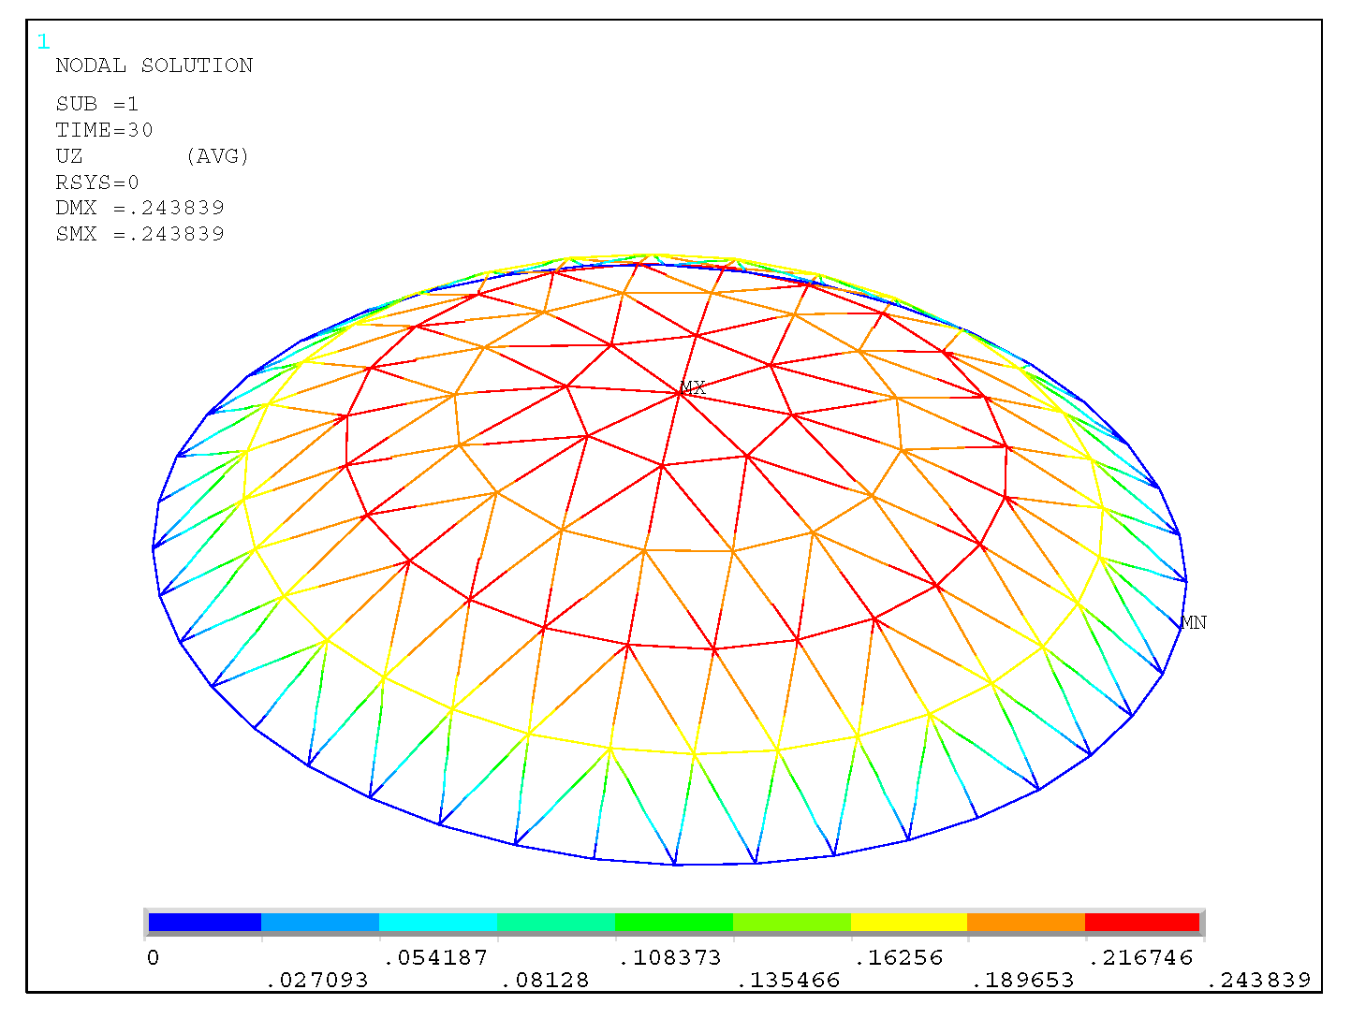Viewport: 1351px width, 1019px height.
Task: Click the yellow-green legend color band
Action: (791, 923)
